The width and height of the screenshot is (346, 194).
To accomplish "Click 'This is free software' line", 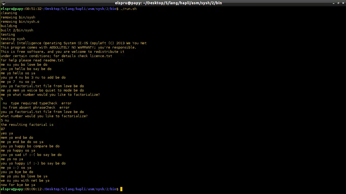I will (x=63, y=52).
